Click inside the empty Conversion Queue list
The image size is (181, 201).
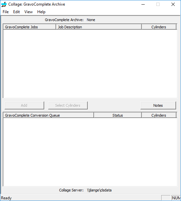[90, 152]
